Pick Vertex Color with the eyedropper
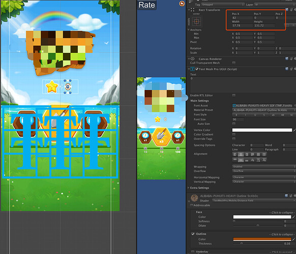296x254 pixels. 294,130
